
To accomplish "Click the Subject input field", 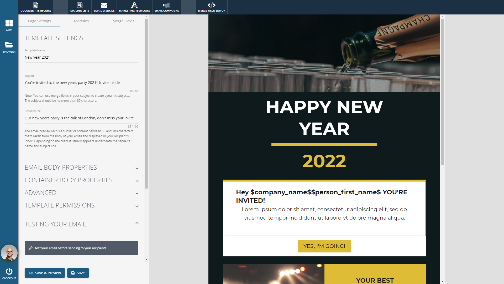I will click(x=81, y=83).
